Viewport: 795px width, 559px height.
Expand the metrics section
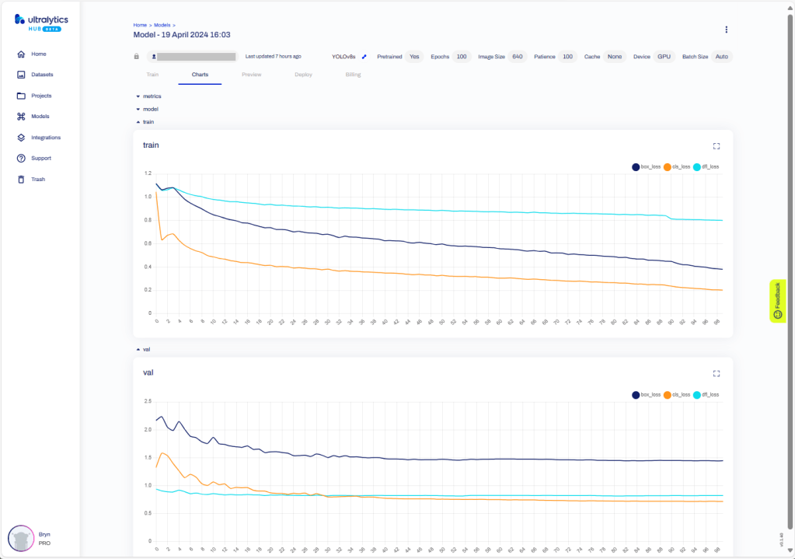click(148, 96)
